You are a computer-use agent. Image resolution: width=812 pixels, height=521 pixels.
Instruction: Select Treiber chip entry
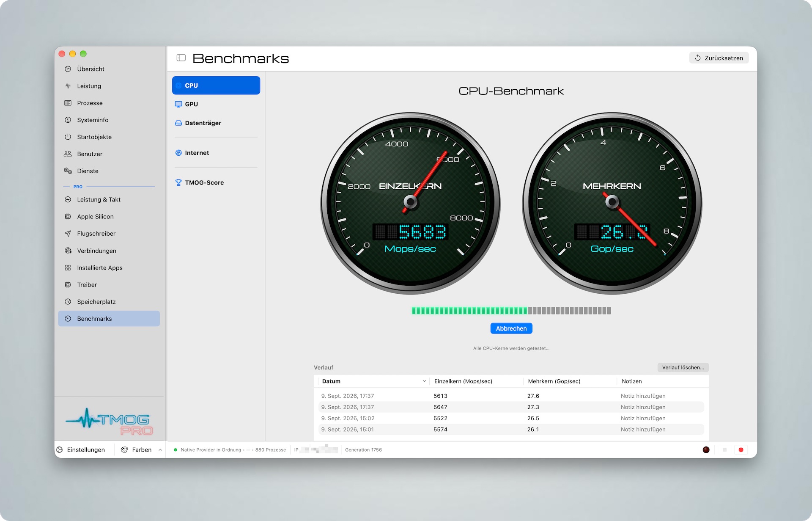tap(109, 285)
